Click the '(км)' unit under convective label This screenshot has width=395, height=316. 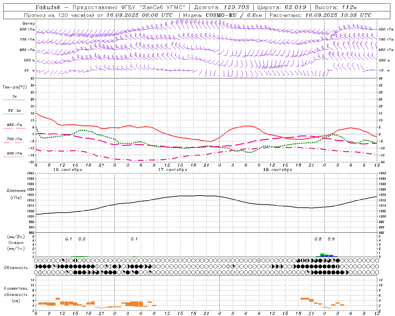pyautogui.click(x=16, y=301)
